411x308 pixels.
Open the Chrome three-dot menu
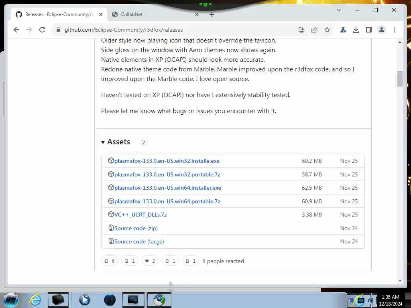click(x=395, y=30)
